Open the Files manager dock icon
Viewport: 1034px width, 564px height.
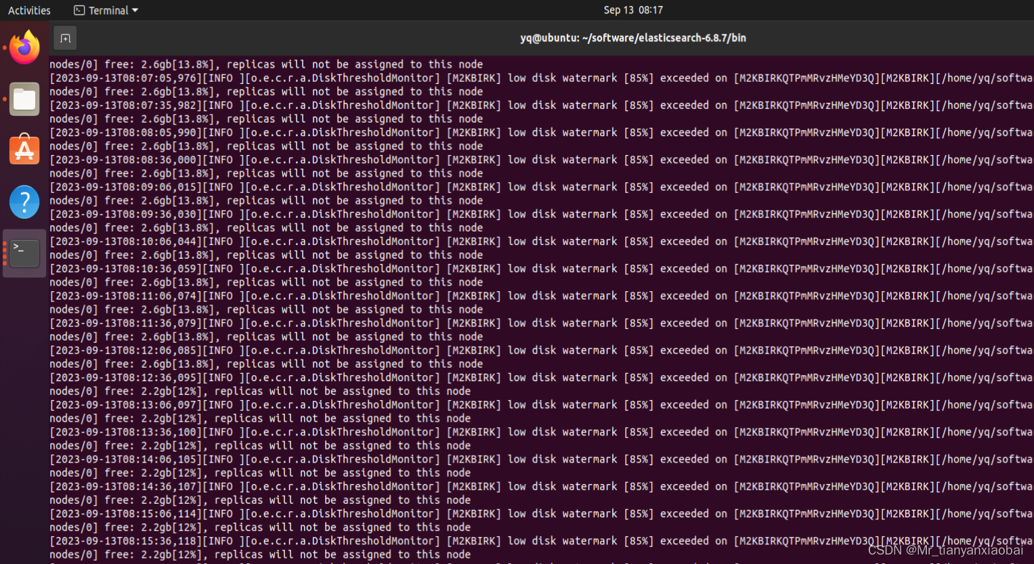tap(24, 100)
